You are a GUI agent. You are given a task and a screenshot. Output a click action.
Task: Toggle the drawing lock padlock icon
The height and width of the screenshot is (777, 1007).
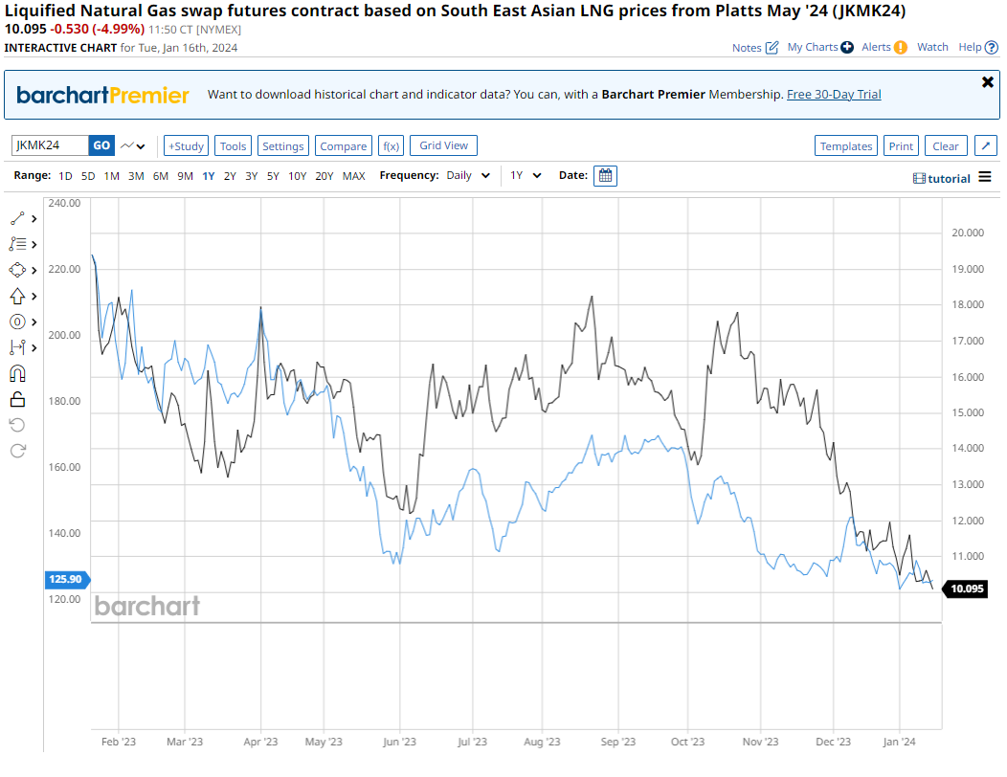coord(17,399)
